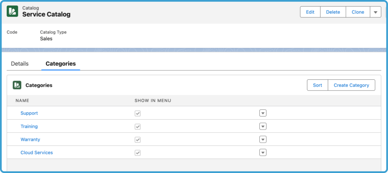Image resolution: width=388 pixels, height=173 pixels.
Task: Open the row actions dropdown for Training
Action: coord(263,126)
